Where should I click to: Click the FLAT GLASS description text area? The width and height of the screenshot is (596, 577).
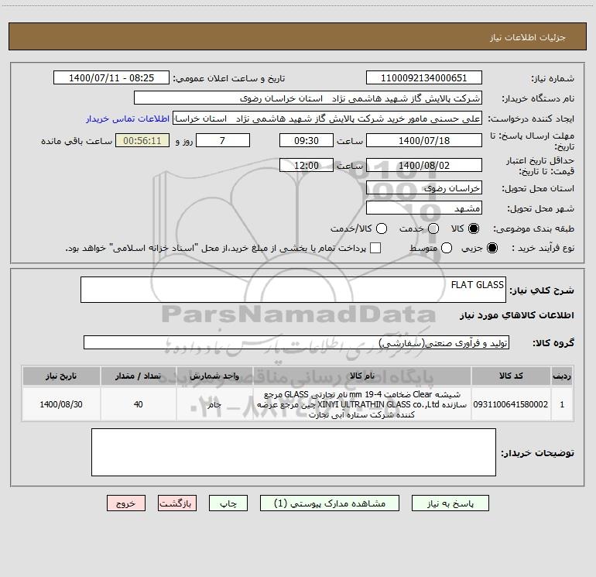tap(293, 290)
